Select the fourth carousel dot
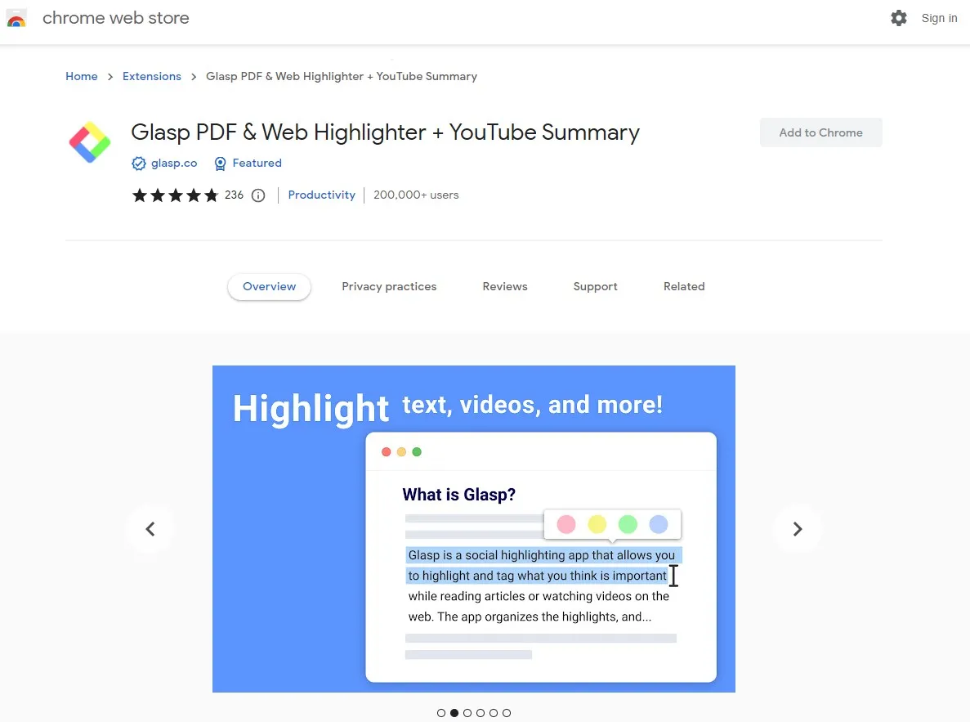 click(x=480, y=713)
